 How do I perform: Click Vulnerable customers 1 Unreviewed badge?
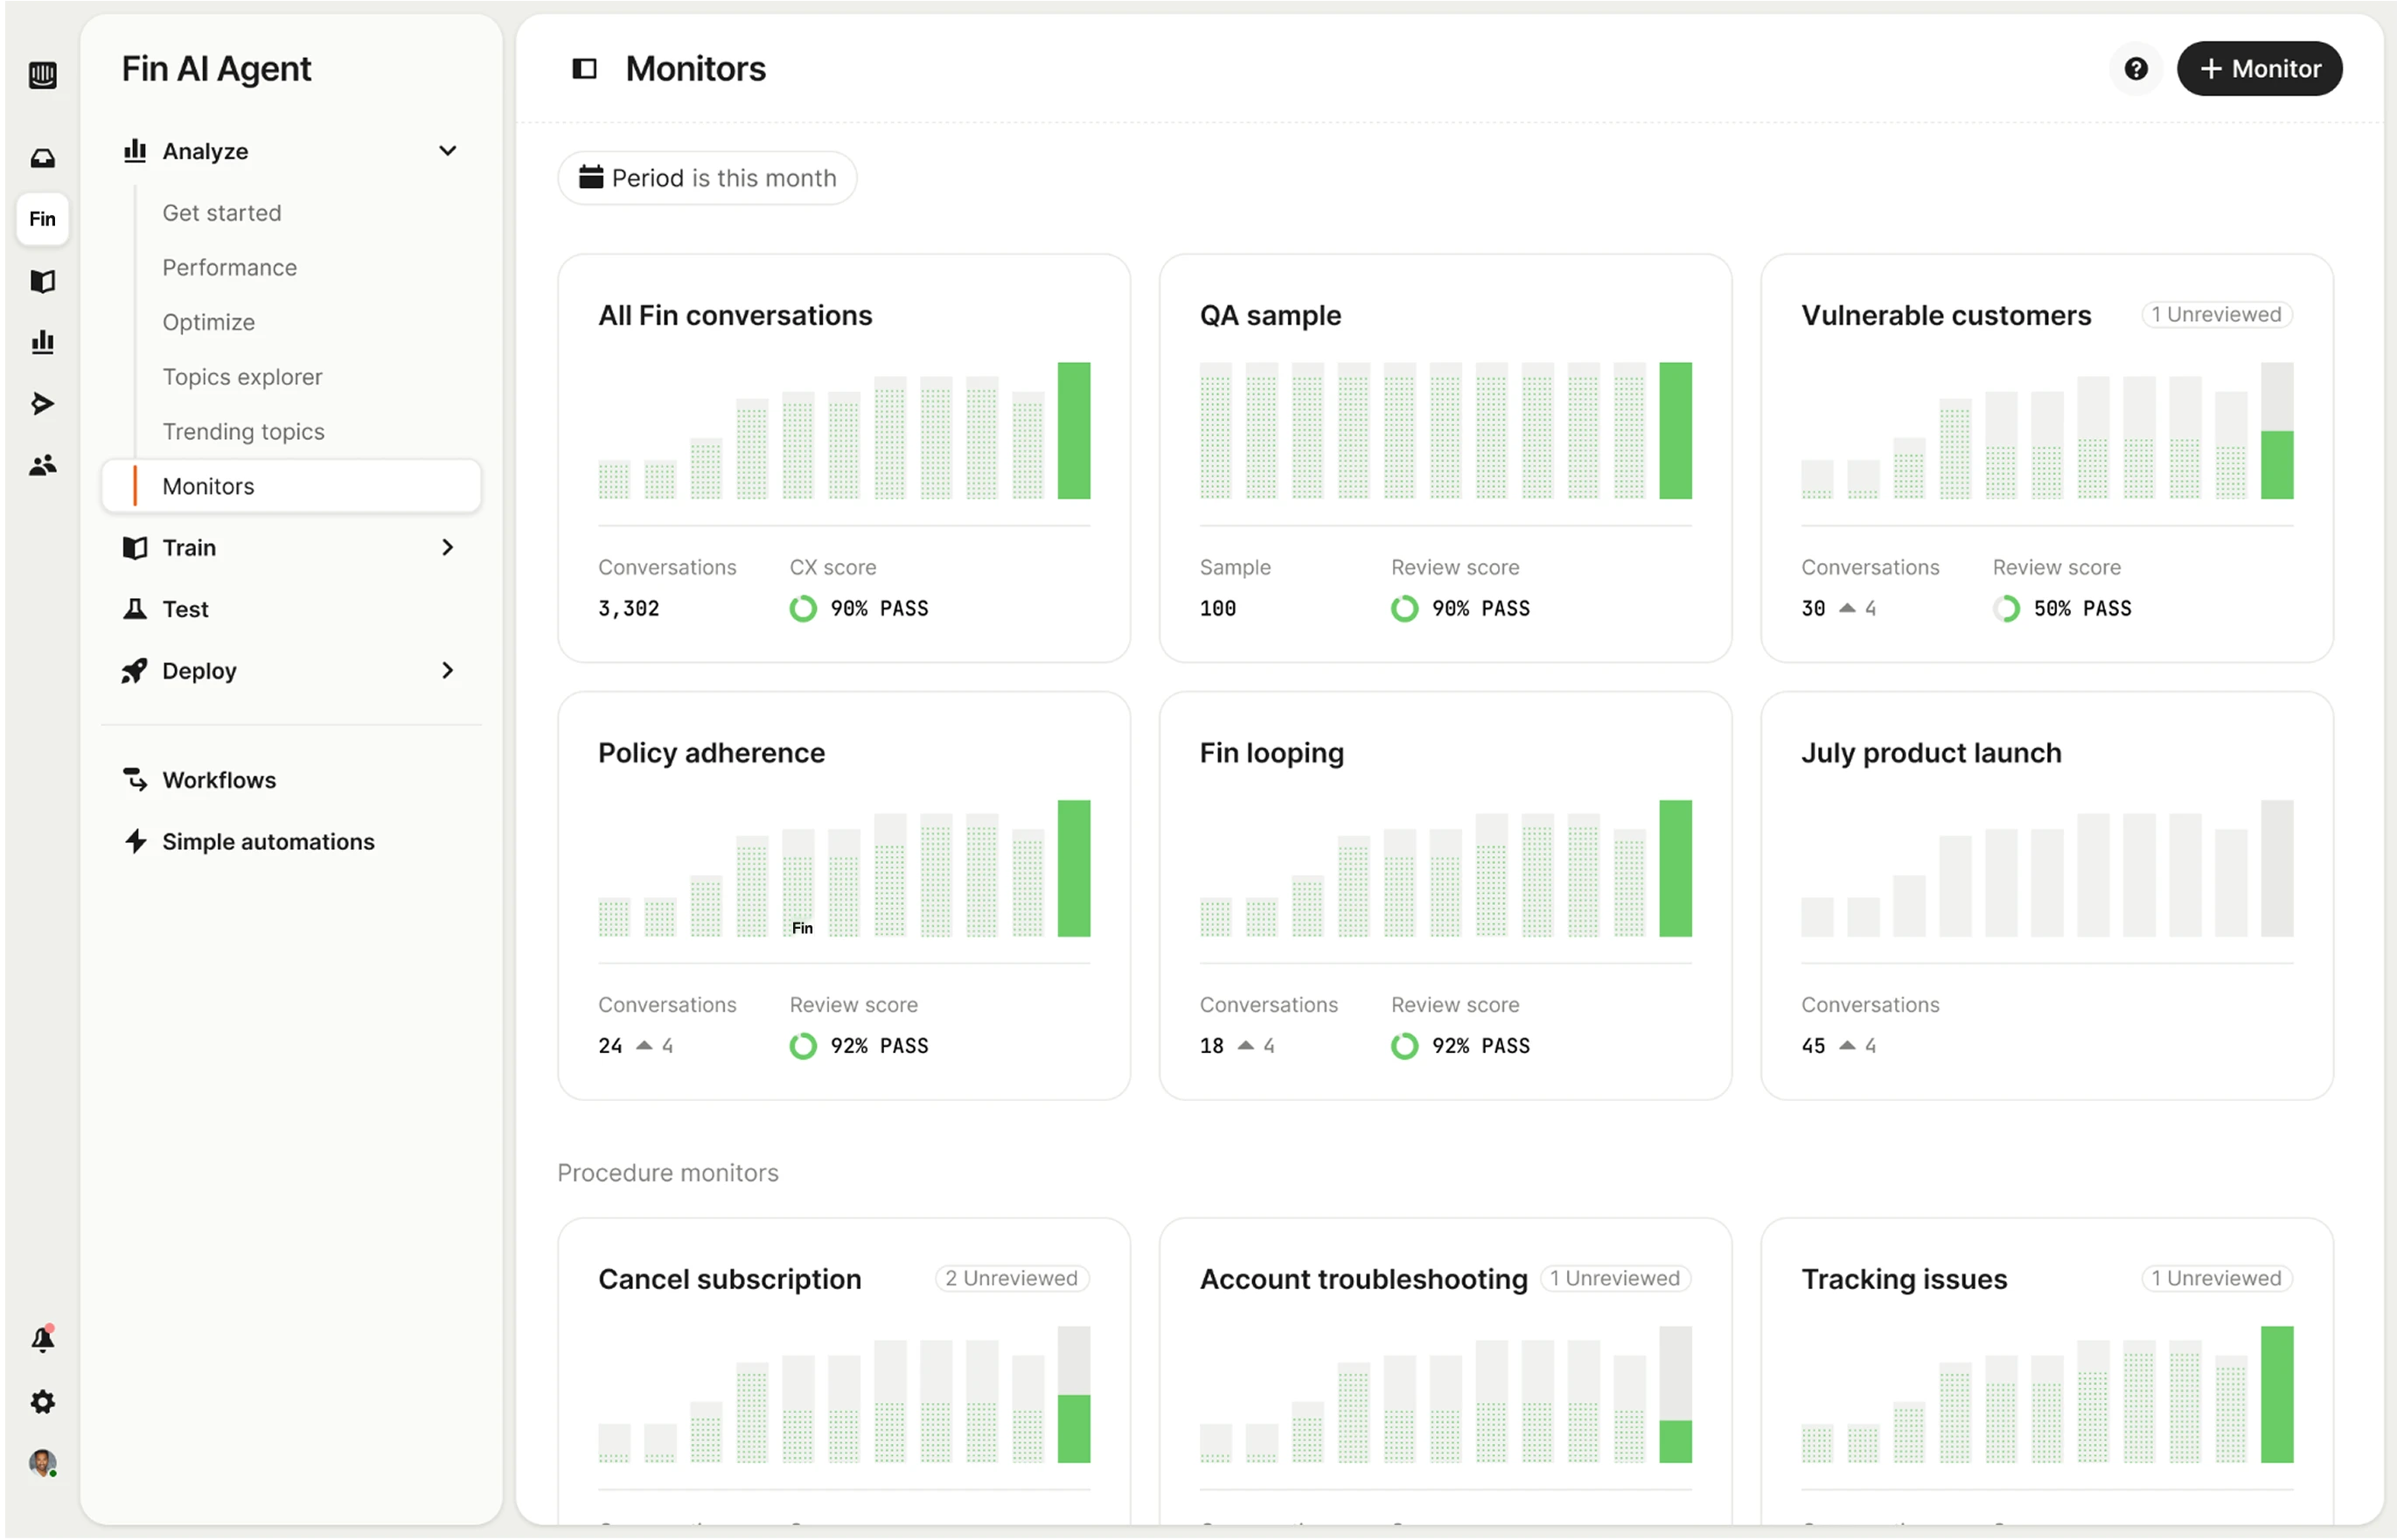coord(2216,314)
